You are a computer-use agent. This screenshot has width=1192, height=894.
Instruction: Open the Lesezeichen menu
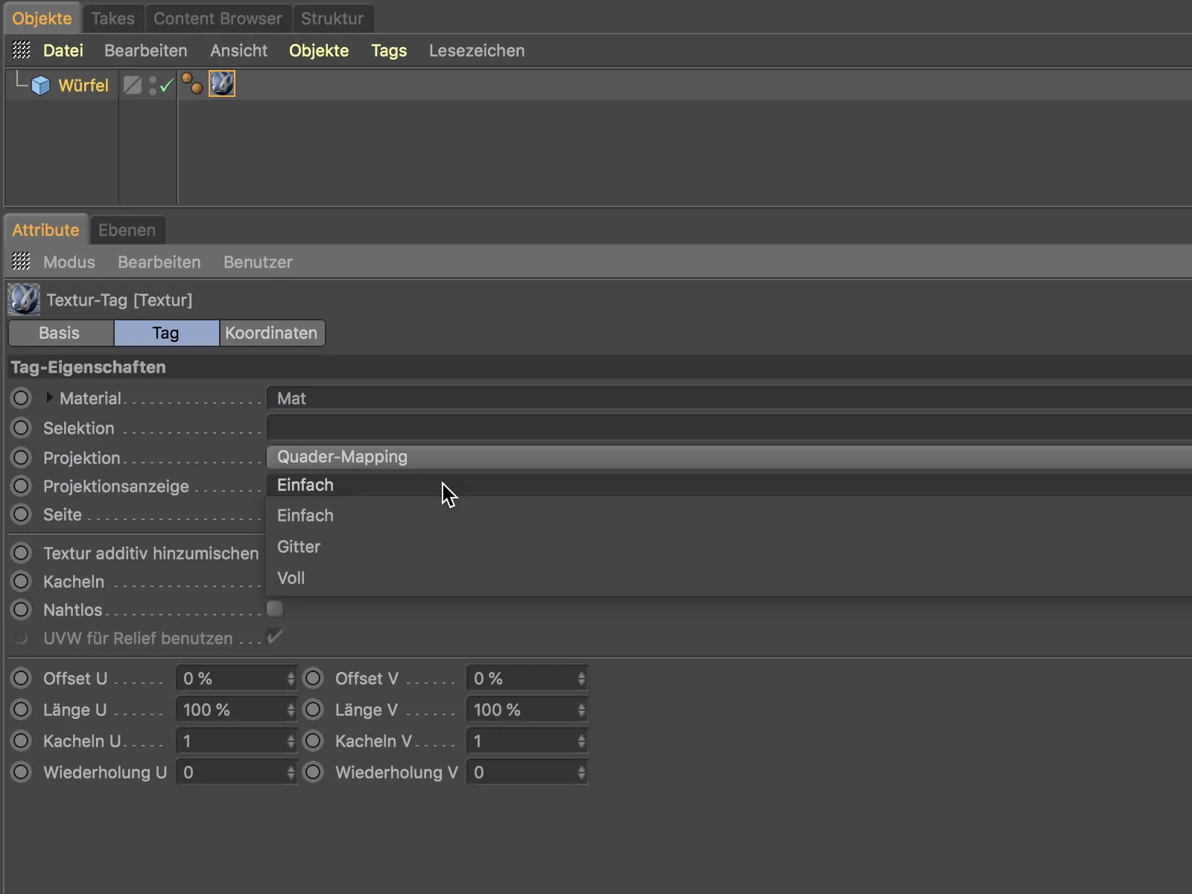(x=477, y=51)
